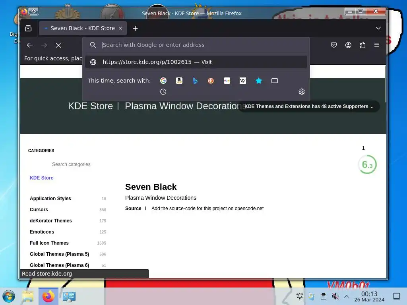Select deKorator Themes category
This screenshot has height=305, width=407.
pyautogui.click(x=51, y=221)
